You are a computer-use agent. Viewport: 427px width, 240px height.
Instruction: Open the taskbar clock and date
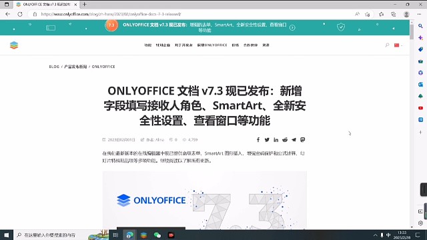pyautogui.click(x=402, y=235)
